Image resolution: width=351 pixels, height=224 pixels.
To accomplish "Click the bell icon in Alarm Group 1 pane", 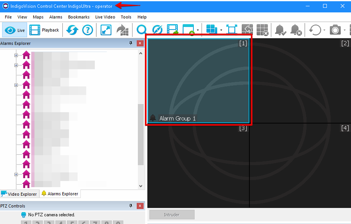I will pos(153,118).
